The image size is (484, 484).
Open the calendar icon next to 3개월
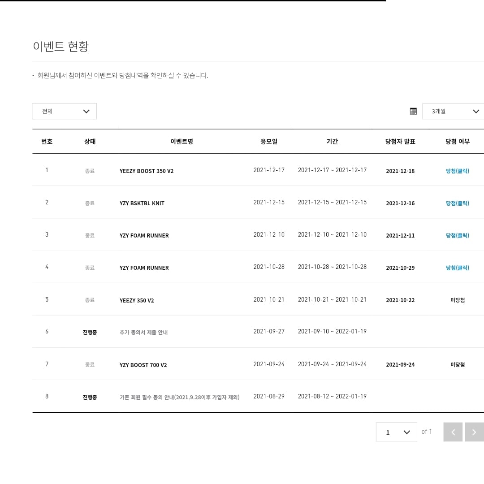point(413,111)
